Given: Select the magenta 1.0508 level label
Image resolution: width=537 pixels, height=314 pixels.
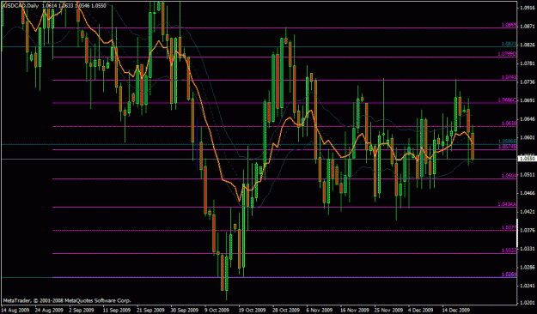Looking at the screenshot, I should (509, 176).
